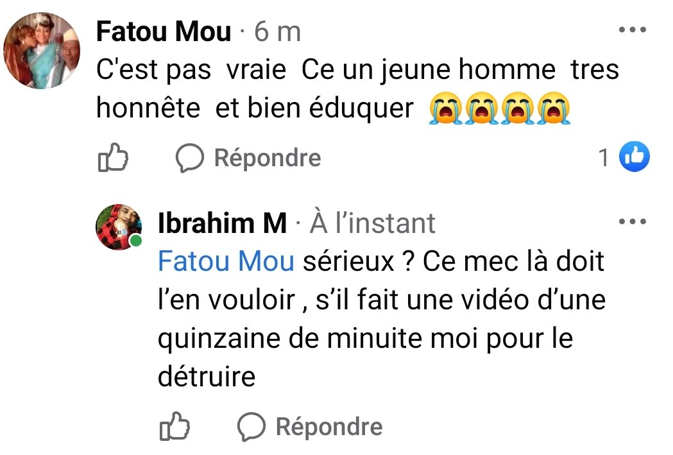
Task: Click the reaction count "1"
Action: coord(604,158)
